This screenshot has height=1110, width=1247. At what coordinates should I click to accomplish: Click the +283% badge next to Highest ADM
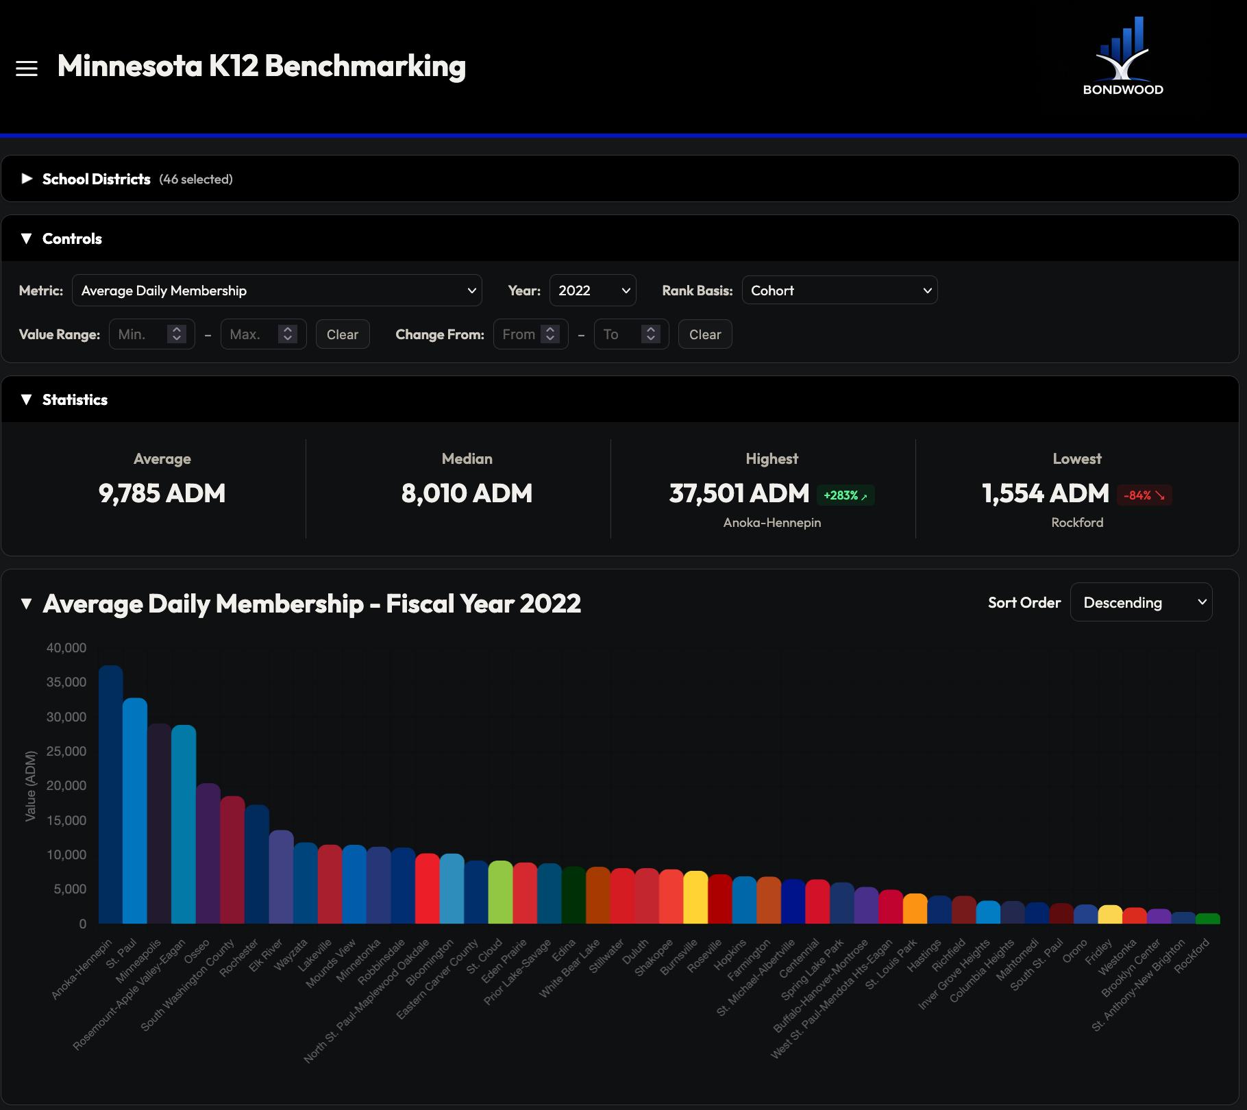click(845, 495)
